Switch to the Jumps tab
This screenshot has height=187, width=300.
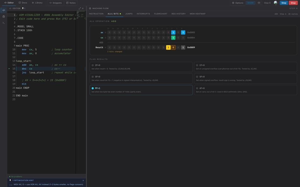point(129,14)
